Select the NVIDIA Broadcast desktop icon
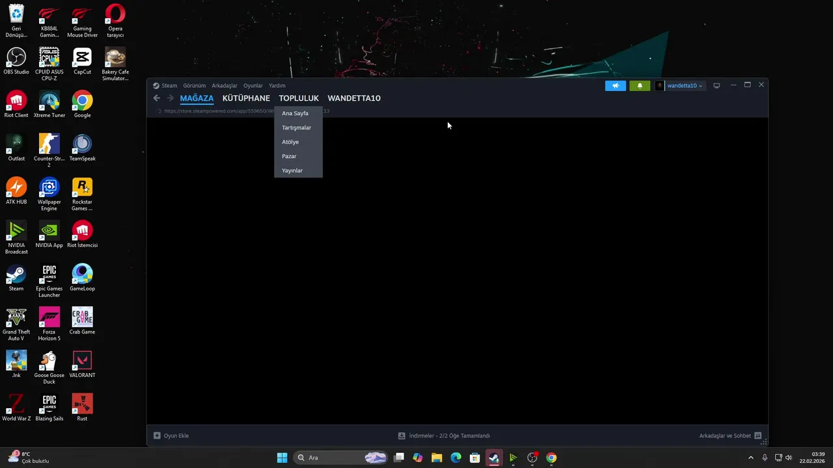This screenshot has height=468, width=833. point(16,237)
